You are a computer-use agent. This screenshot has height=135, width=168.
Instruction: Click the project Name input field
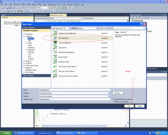[x=75, y=90]
